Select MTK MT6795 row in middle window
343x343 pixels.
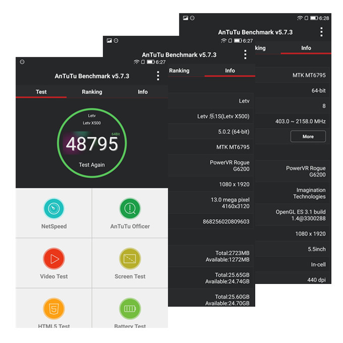pyautogui.click(x=211, y=147)
